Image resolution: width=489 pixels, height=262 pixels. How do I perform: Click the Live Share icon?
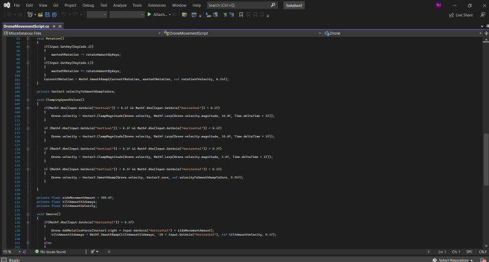coord(451,15)
